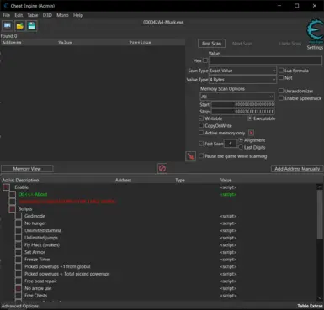Click the Start address field
The width and height of the screenshot is (324, 310).
(x=242, y=104)
